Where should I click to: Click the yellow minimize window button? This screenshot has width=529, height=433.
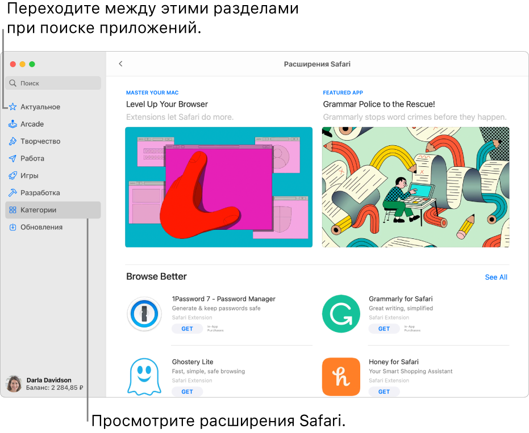(23, 64)
